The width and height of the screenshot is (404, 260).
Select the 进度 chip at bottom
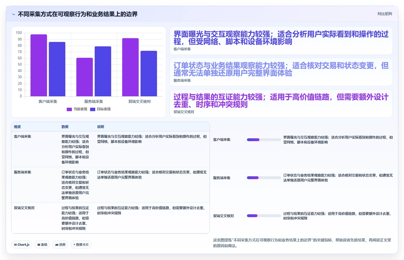click(60, 245)
